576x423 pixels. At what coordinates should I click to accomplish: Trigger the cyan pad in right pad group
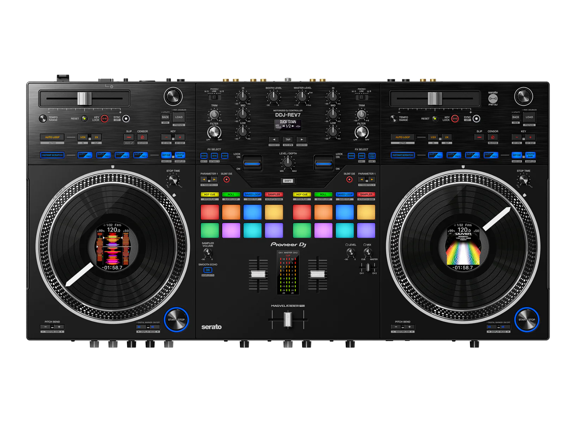pyautogui.click(x=345, y=231)
